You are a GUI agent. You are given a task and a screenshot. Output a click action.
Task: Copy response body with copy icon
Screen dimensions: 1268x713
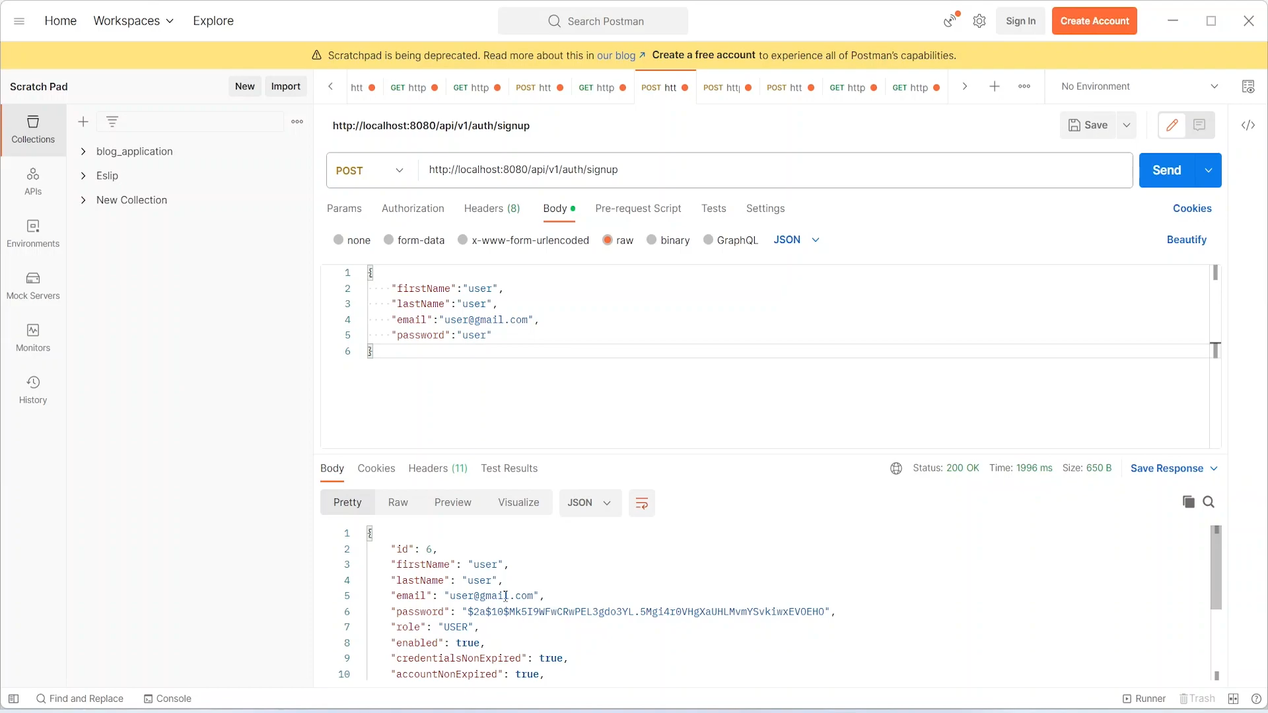click(x=1189, y=502)
